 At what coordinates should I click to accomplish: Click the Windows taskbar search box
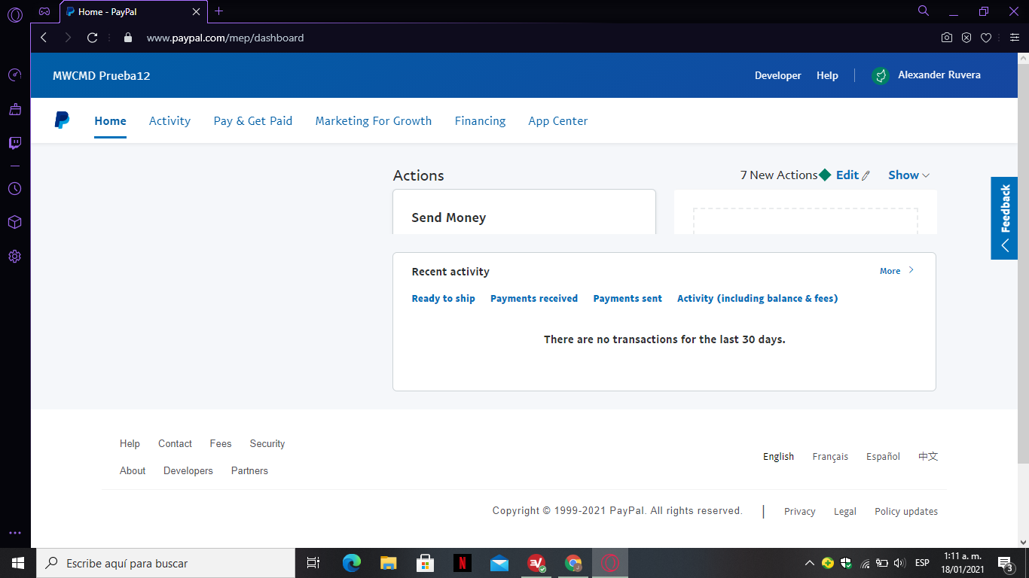(x=166, y=563)
